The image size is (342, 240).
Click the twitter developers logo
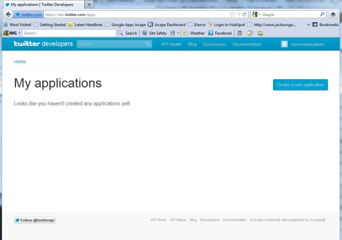coord(43,44)
